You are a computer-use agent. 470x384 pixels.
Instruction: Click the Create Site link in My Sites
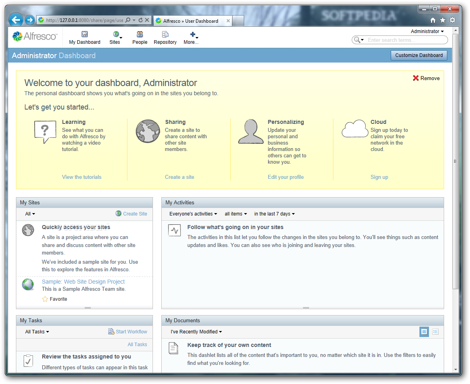(x=135, y=214)
